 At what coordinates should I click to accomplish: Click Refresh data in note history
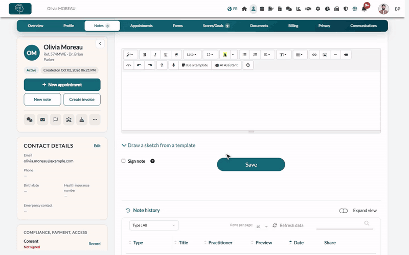(x=288, y=225)
